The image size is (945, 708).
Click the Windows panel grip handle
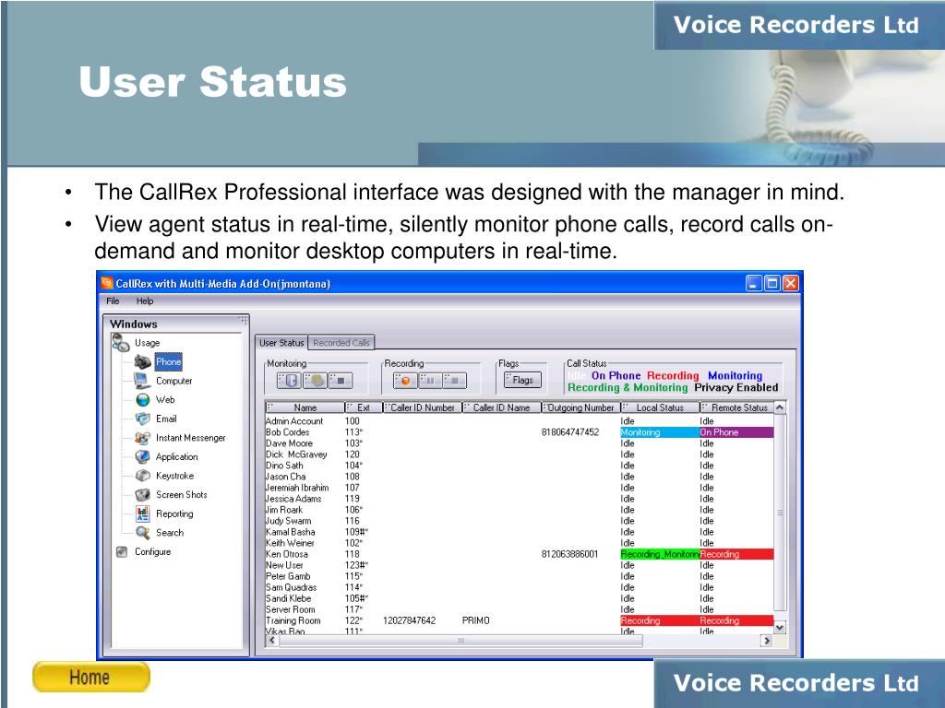[243, 320]
